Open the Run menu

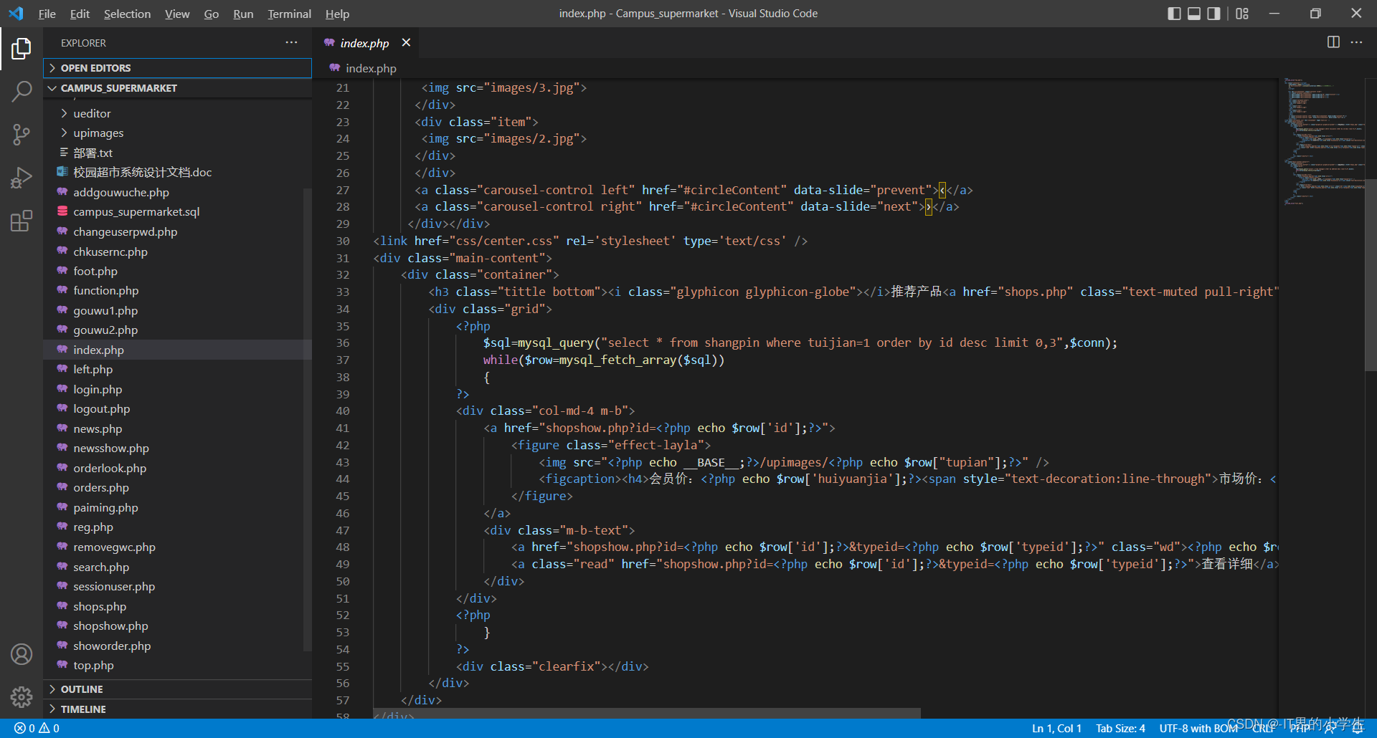243,14
